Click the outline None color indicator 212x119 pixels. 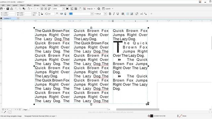point(181,116)
